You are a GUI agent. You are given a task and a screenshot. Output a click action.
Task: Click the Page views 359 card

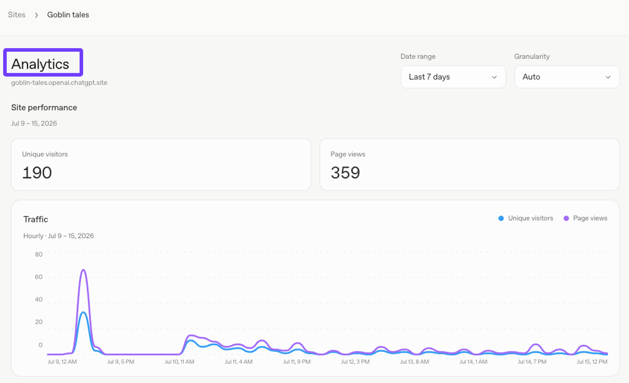pyautogui.click(x=469, y=165)
